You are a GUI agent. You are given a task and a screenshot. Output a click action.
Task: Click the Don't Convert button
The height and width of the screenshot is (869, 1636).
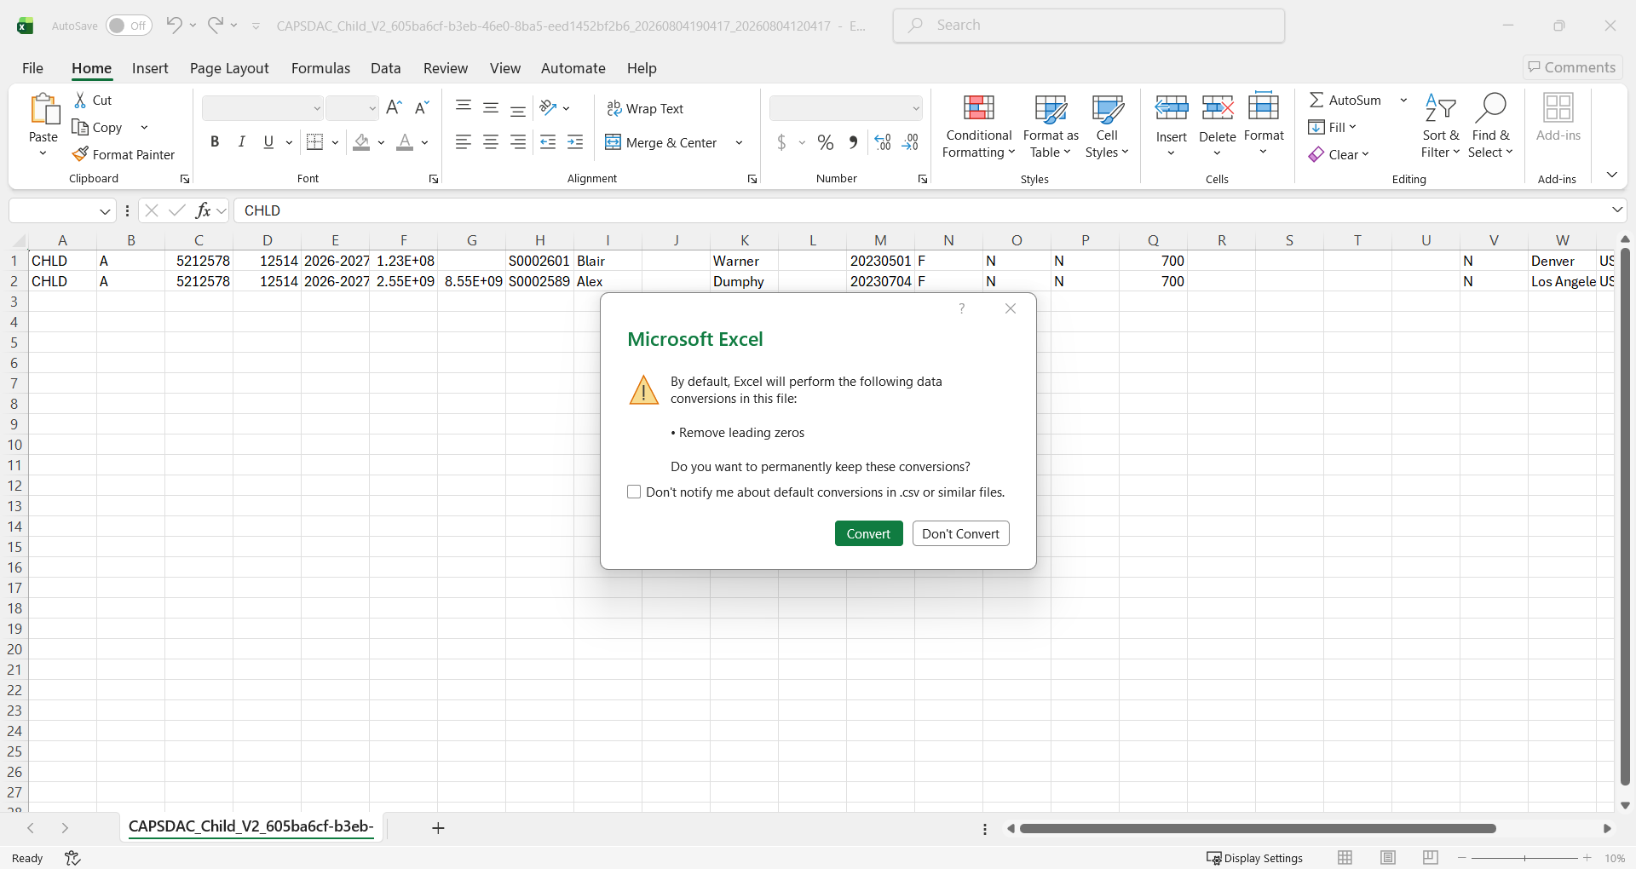(x=960, y=533)
